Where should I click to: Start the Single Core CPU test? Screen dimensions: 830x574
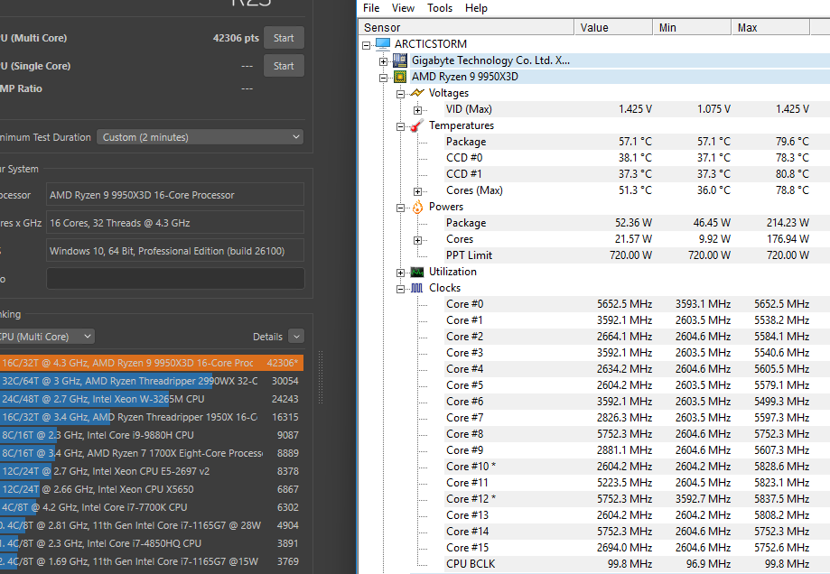pyautogui.click(x=284, y=66)
